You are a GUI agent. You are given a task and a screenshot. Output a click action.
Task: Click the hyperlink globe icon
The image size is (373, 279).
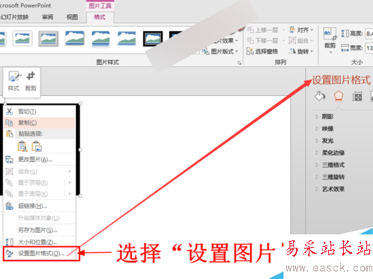[x=9, y=206]
